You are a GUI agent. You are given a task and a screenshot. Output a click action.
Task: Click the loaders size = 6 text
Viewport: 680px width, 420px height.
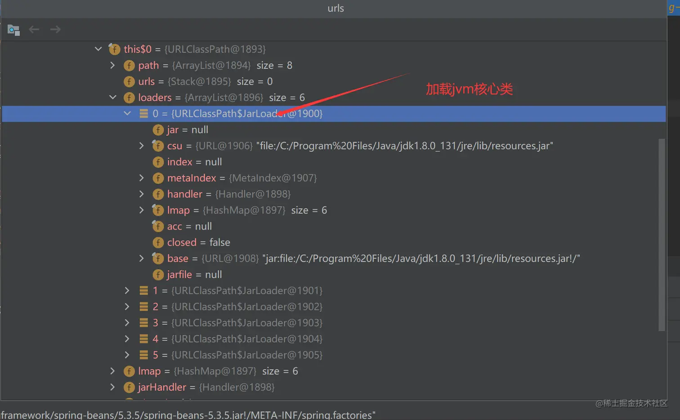pyautogui.click(x=287, y=97)
